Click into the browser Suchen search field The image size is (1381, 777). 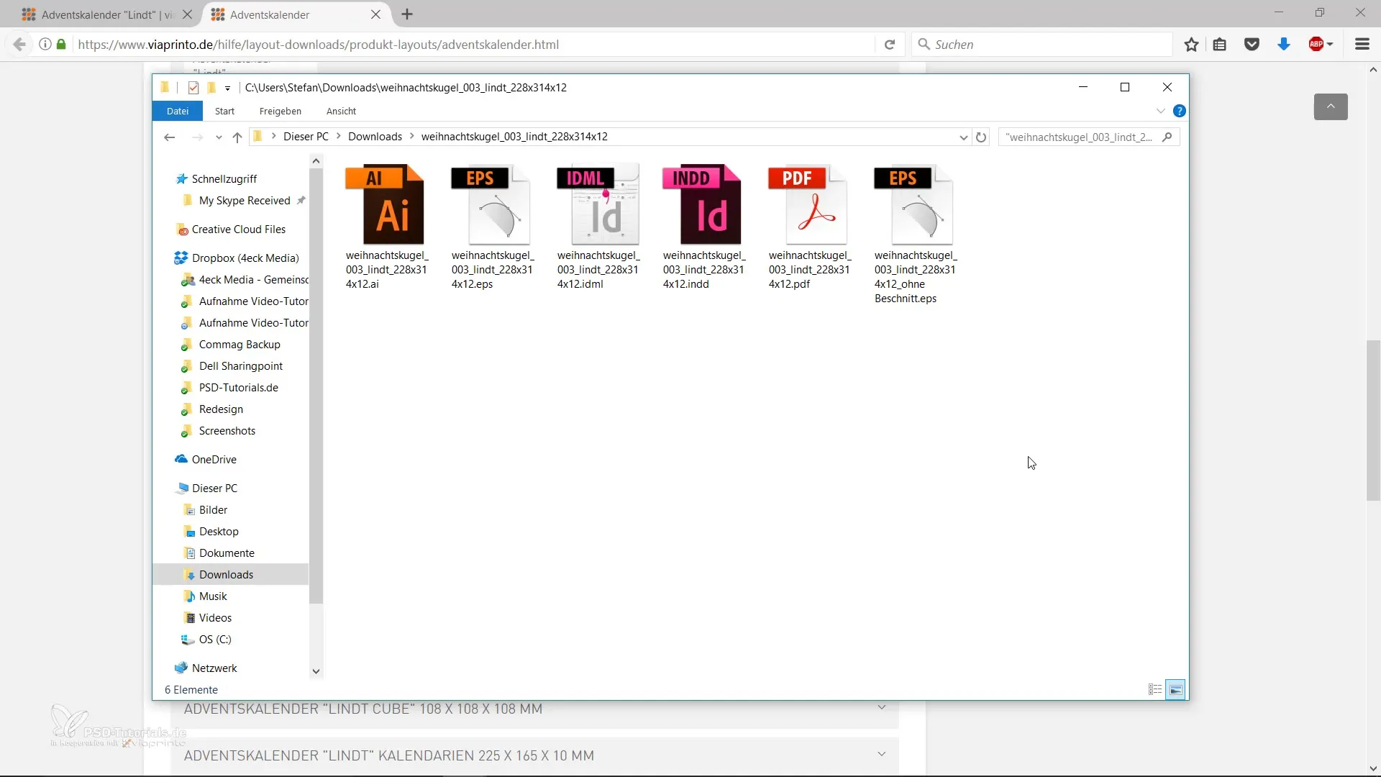(x=1042, y=45)
